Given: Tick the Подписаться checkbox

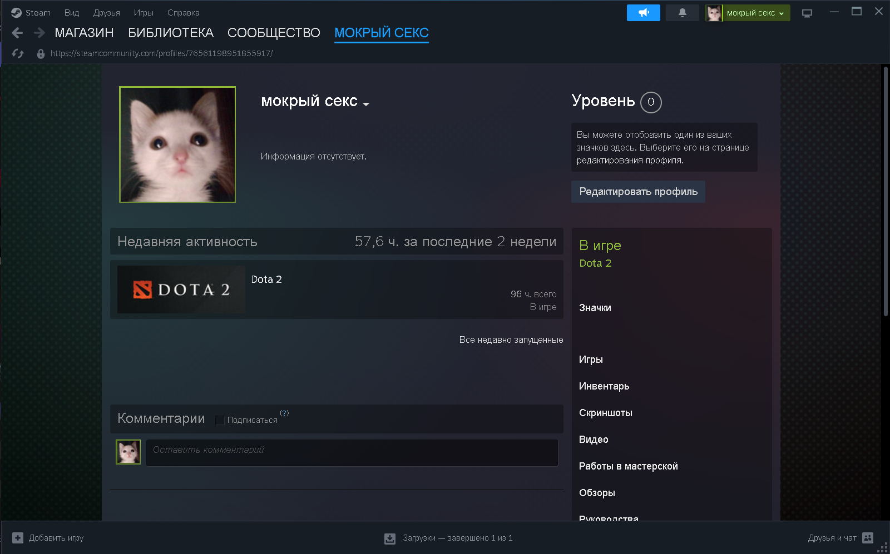Looking at the screenshot, I should 220,420.
